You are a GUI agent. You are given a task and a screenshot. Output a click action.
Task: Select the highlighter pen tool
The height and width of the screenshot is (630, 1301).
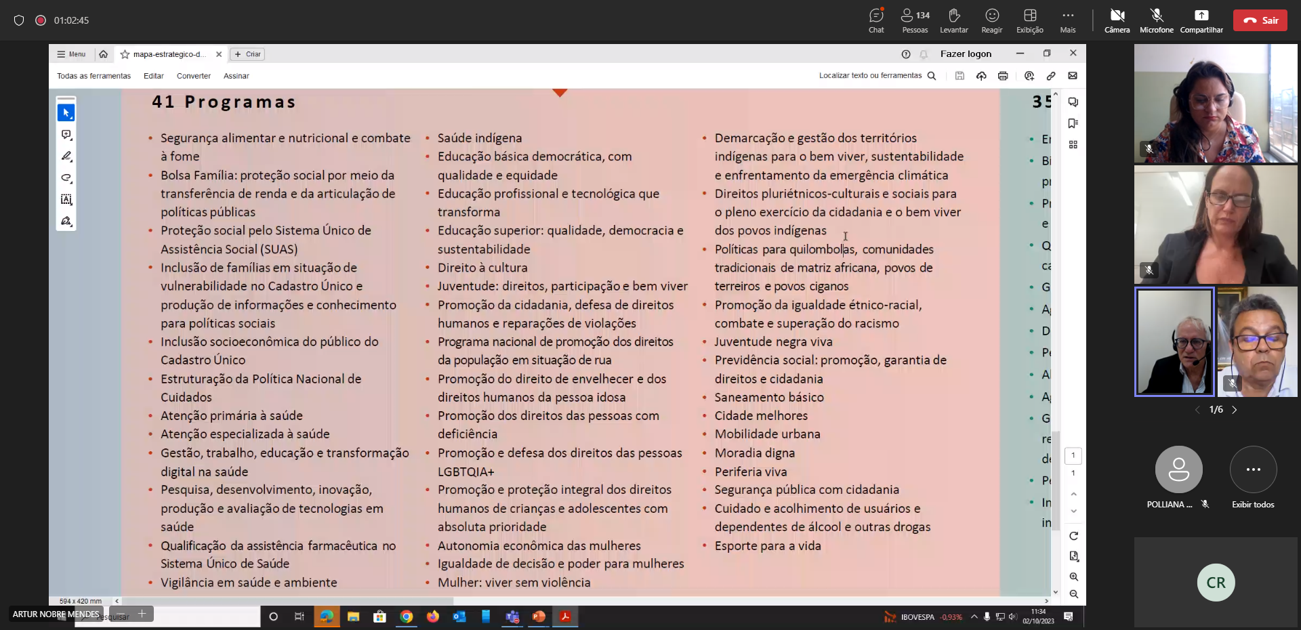coord(66,156)
